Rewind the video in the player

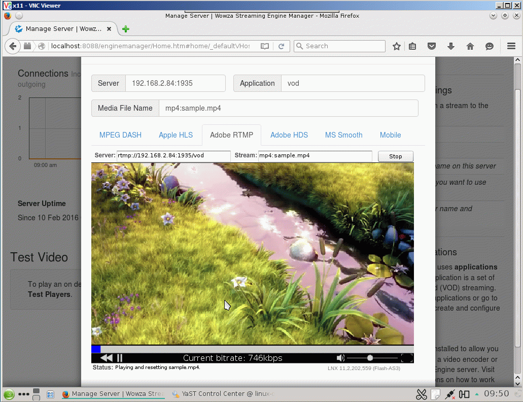pyautogui.click(x=107, y=358)
